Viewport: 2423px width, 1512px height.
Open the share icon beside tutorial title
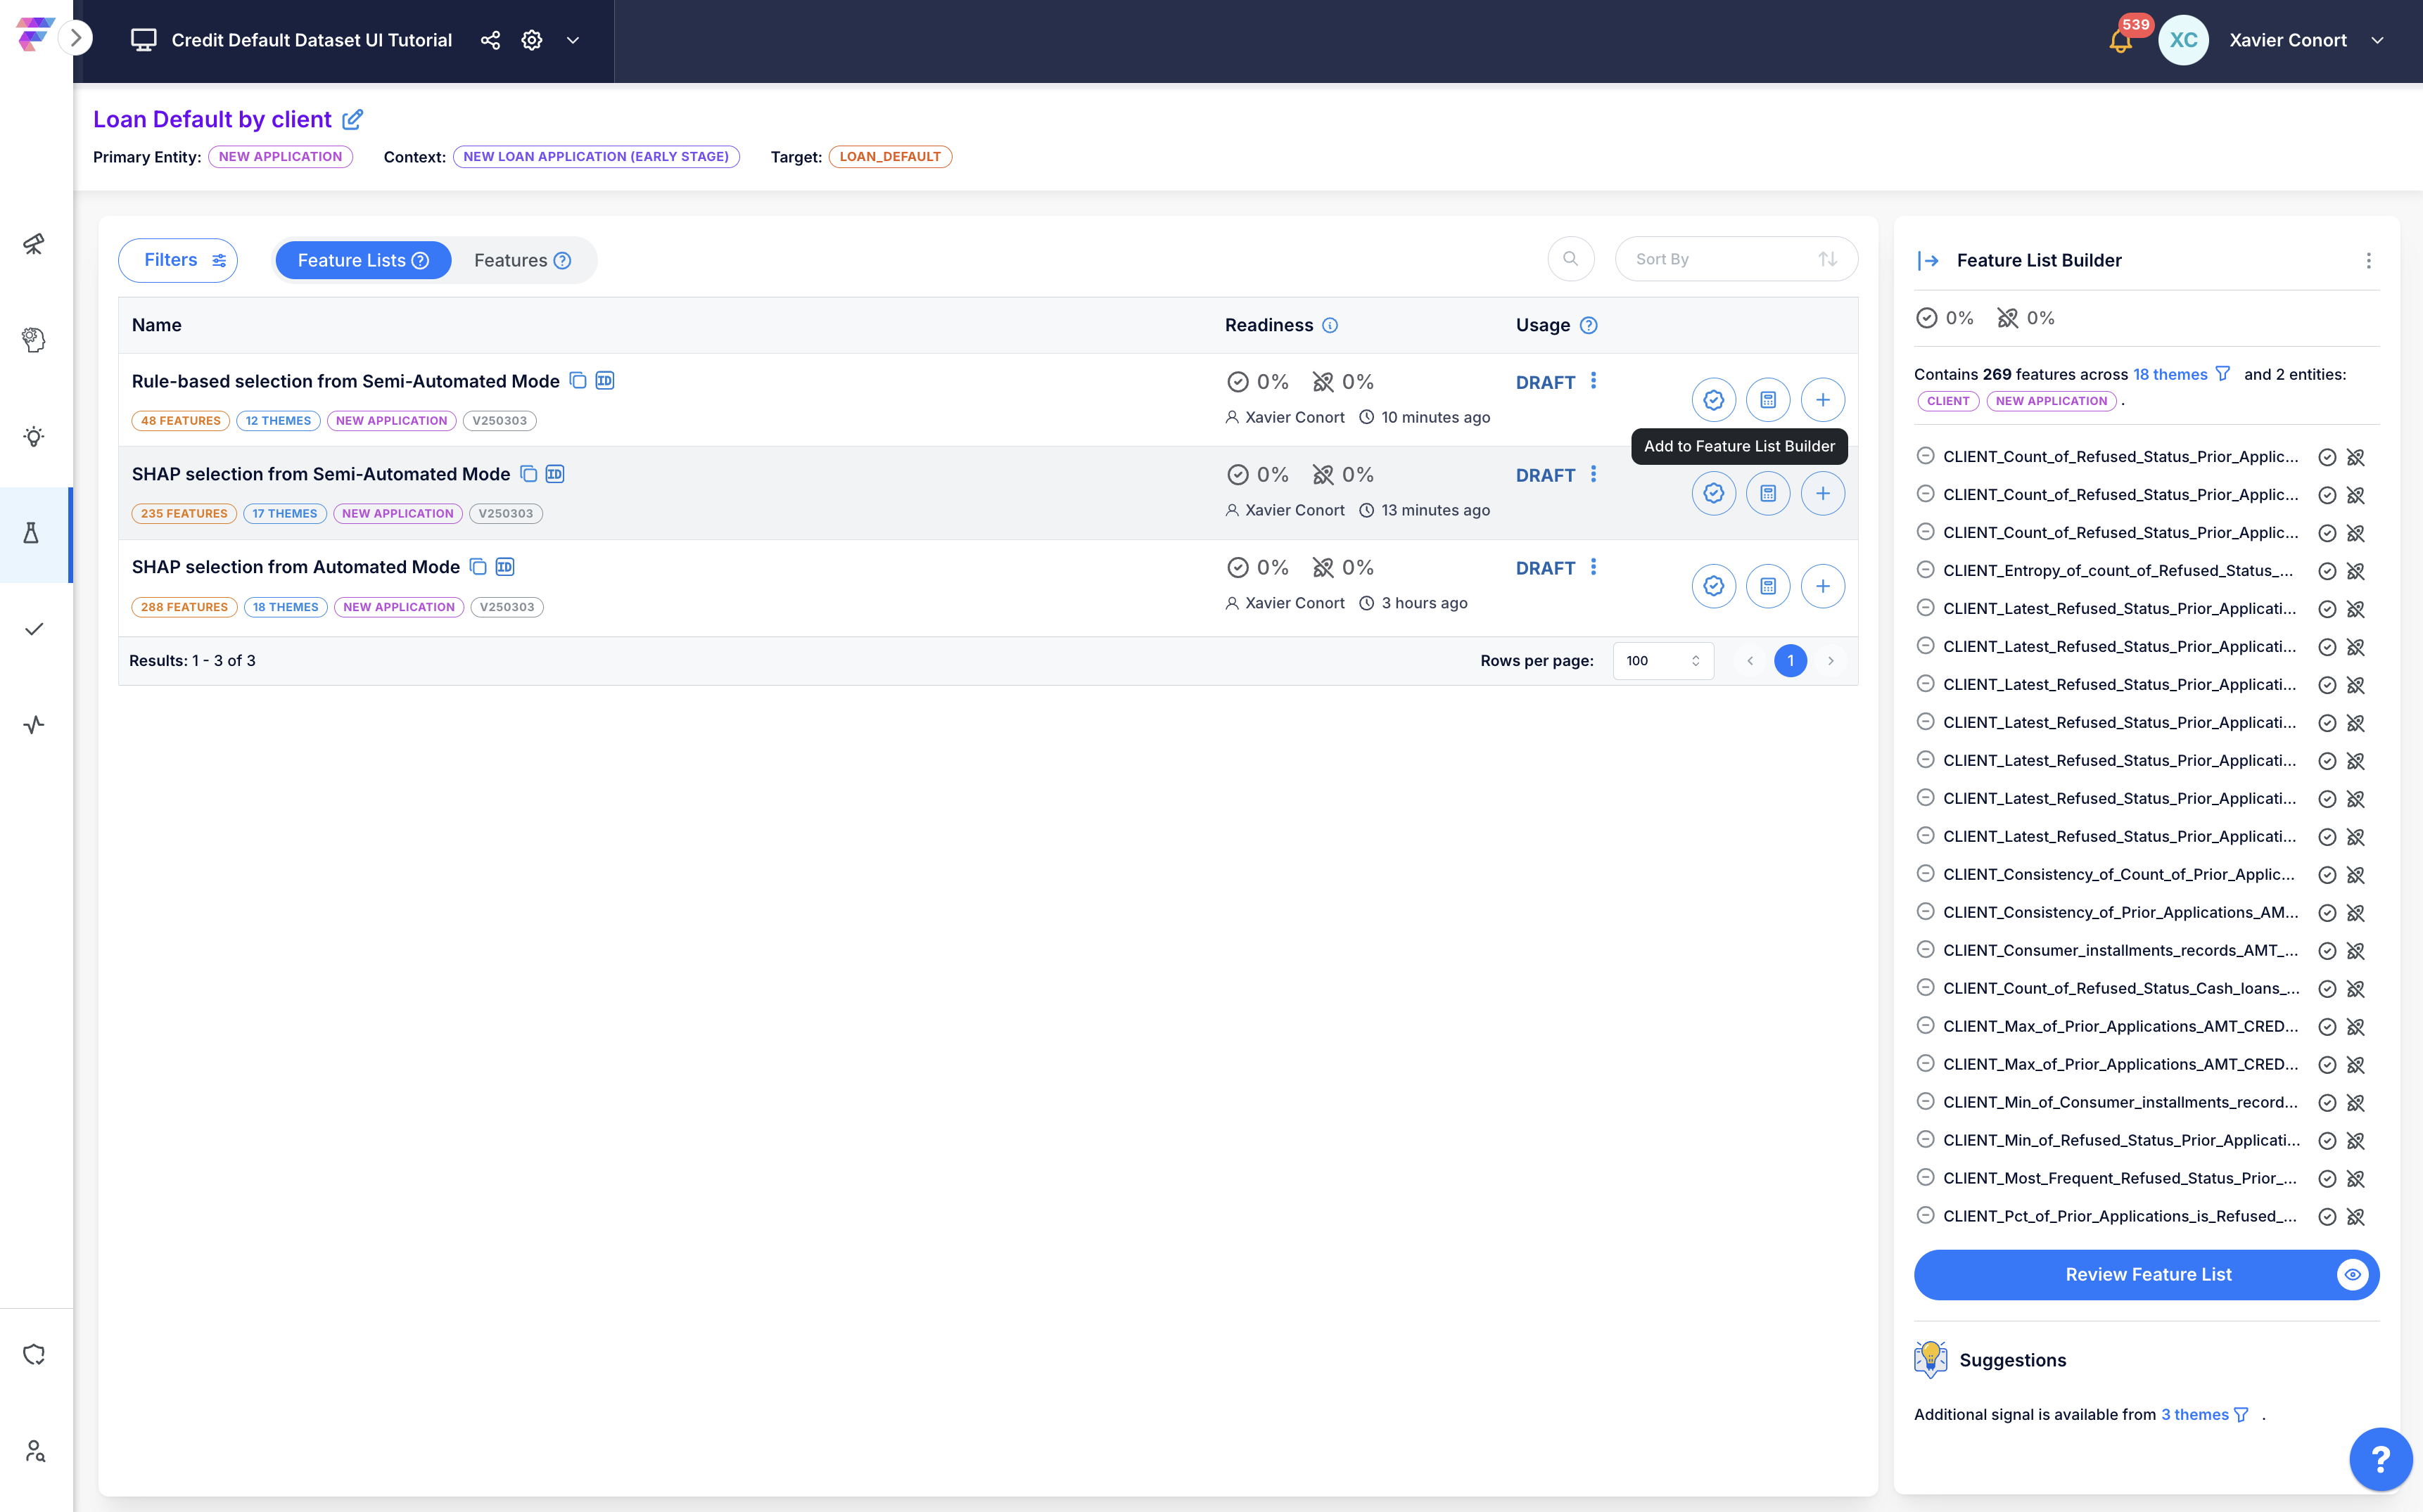pos(490,40)
